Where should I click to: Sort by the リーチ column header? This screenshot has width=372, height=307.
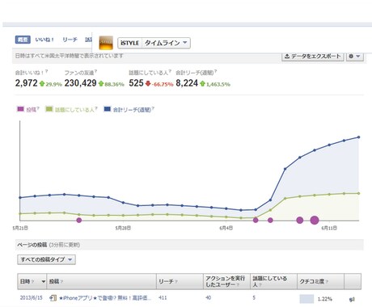(180, 281)
